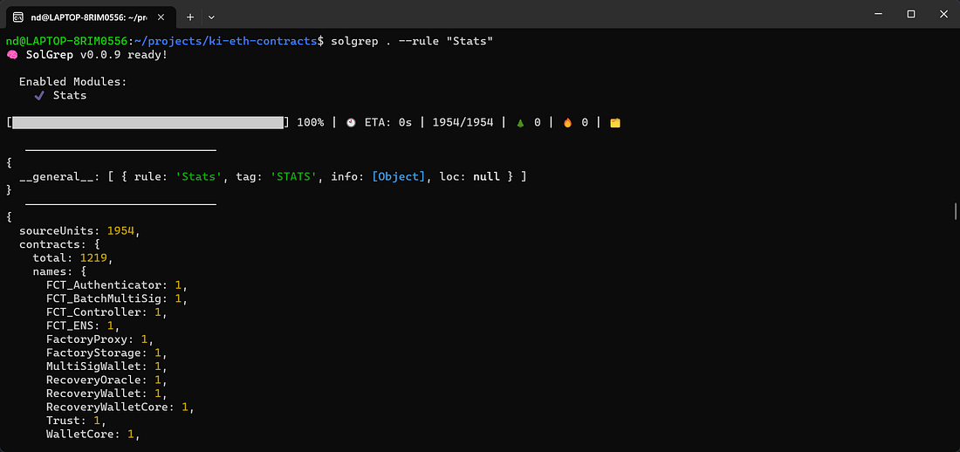
Task: Click the FCT_Authenticator entry in names
Action: pyautogui.click(x=105, y=285)
